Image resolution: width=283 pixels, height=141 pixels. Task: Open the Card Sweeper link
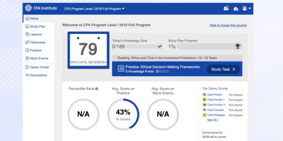pos(216,115)
